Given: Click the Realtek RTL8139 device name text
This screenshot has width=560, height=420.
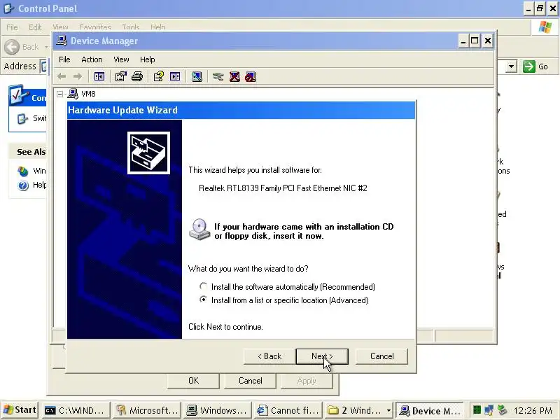Looking at the screenshot, I should pyautogui.click(x=283, y=188).
